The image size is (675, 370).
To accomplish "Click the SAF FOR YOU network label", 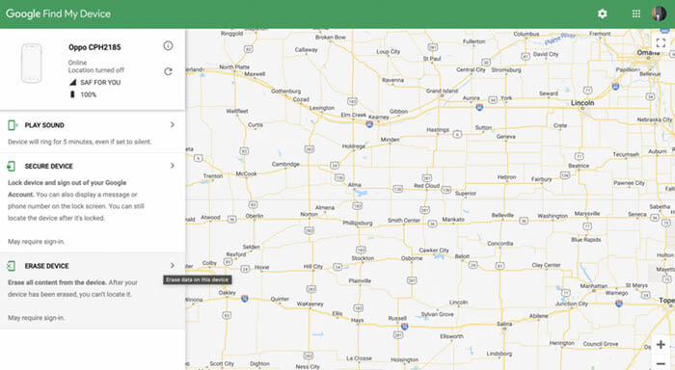I will coord(100,83).
